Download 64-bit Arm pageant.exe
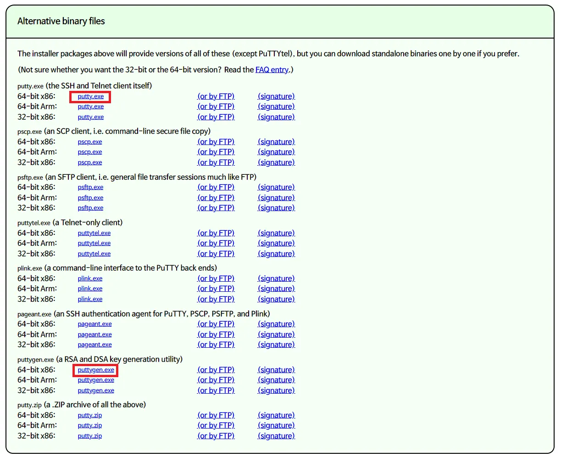 (94, 334)
